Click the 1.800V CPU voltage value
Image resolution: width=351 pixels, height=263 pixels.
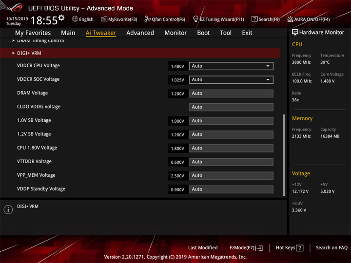click(x=178, y=148)
